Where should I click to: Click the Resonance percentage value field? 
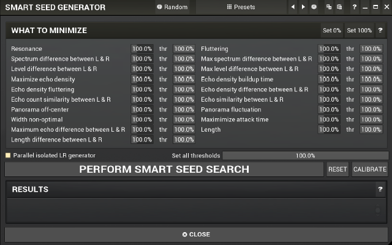142,48
